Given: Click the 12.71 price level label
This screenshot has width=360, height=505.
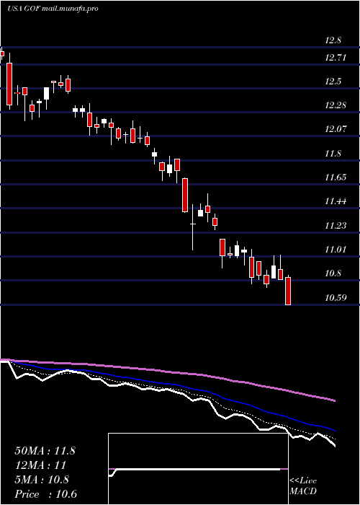Looking at the screenshot, I should [x=336, y=58].
